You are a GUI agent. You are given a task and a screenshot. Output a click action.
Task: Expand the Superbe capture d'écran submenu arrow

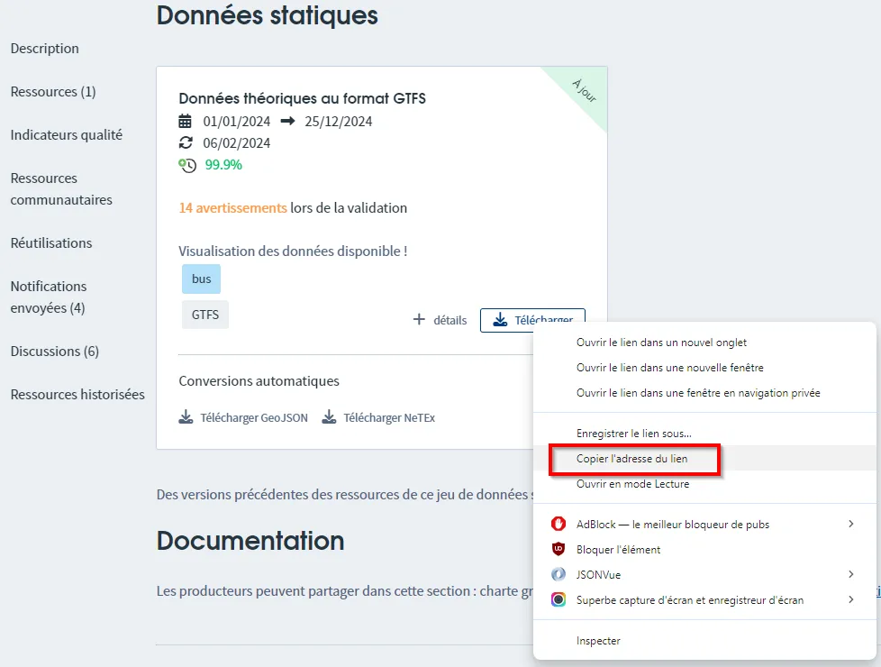tap(850, 599)
